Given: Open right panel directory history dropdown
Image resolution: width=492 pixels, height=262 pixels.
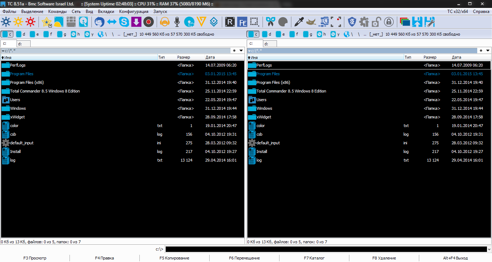Looking at the screenshot, I should [488, 51].
